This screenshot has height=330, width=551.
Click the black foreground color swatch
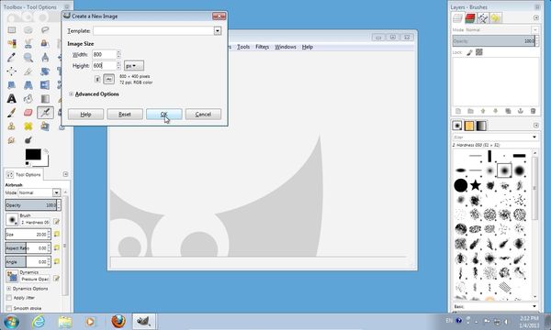point(33,154)
